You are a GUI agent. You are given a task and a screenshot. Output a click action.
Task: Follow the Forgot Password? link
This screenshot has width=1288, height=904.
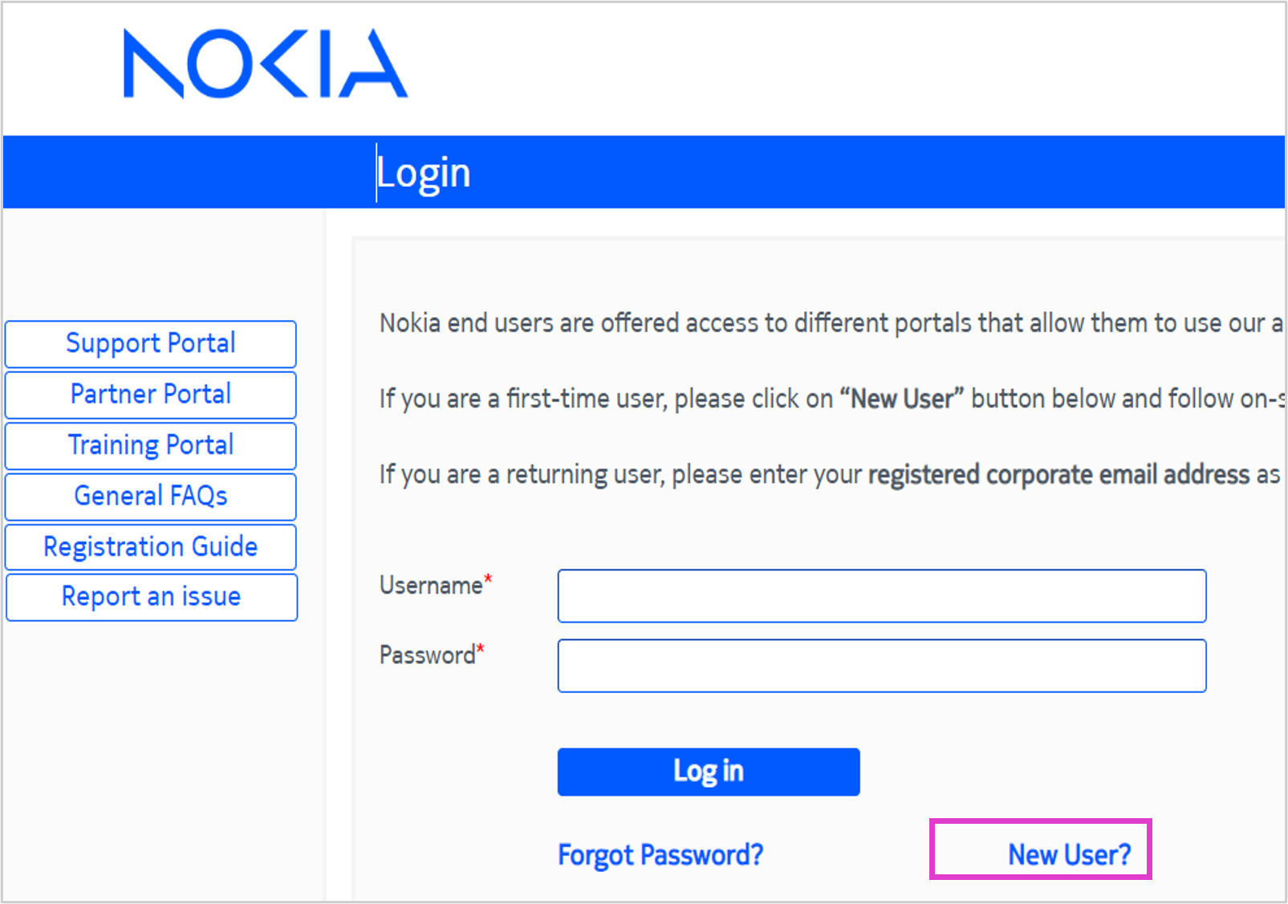tap(660, 855)
